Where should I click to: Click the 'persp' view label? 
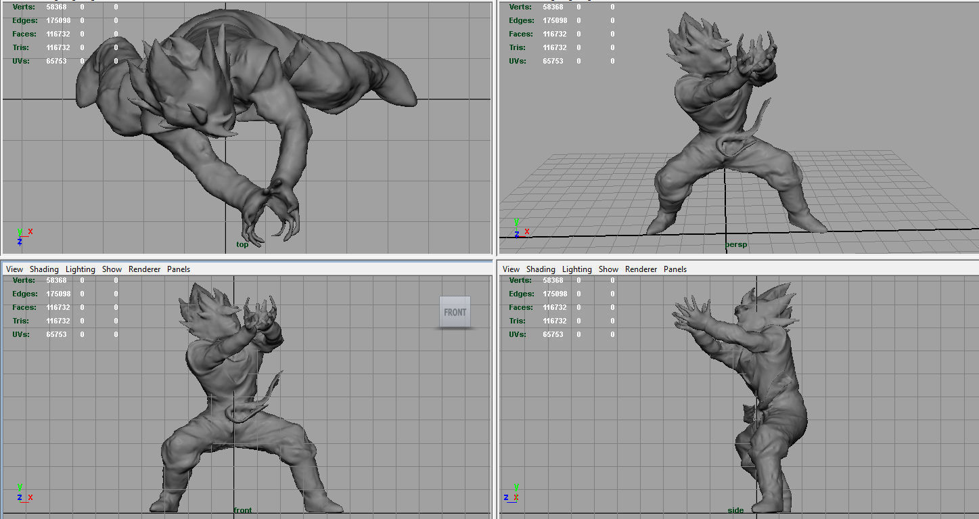tap(736, 245)
